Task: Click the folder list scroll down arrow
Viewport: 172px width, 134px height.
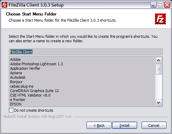Action: tap(159, 102)
